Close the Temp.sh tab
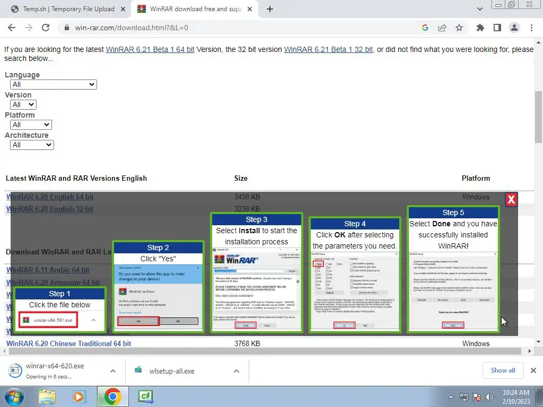The image size is (543, 407). [123, 9]
